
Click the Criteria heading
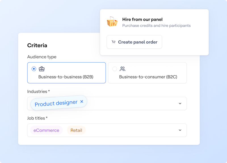37,45
